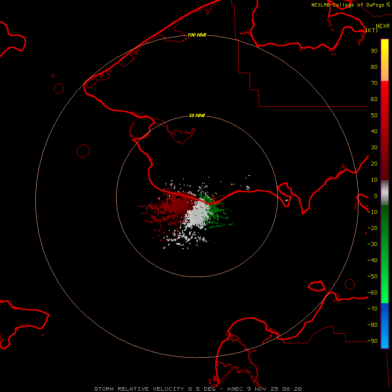The height and width of the screenshot is (392, 392).
Task: Click the -10 scale value
Action: point(372,212)
